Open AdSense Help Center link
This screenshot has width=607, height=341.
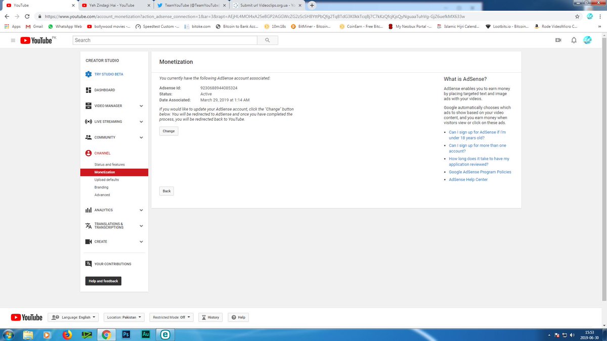[468, 179]
